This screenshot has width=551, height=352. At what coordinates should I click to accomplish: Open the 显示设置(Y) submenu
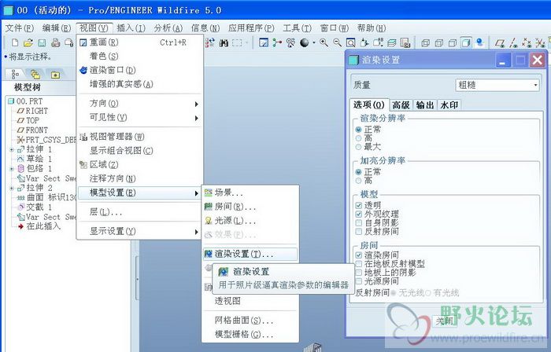pos(140,232)
